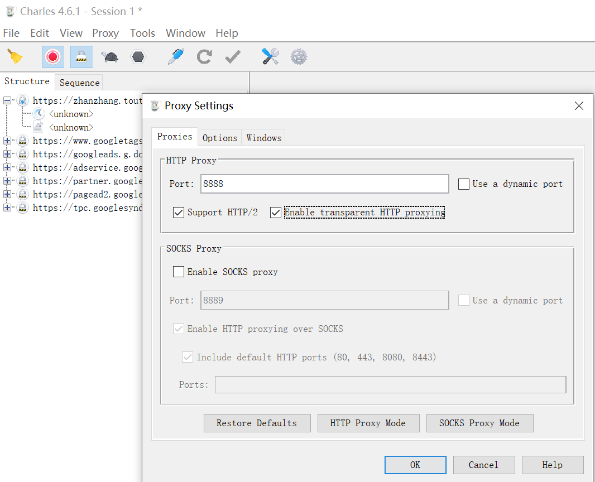Viewport: 595px width, 482px height.
Task: Click the Validate checkmark icon
Action: point(233,57)
